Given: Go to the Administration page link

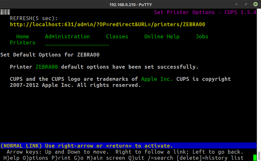Looking at the screenshot, I should coord(67,36).
